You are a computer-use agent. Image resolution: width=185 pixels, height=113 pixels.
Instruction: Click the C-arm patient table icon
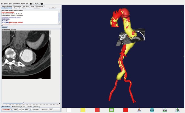point(139,110)
